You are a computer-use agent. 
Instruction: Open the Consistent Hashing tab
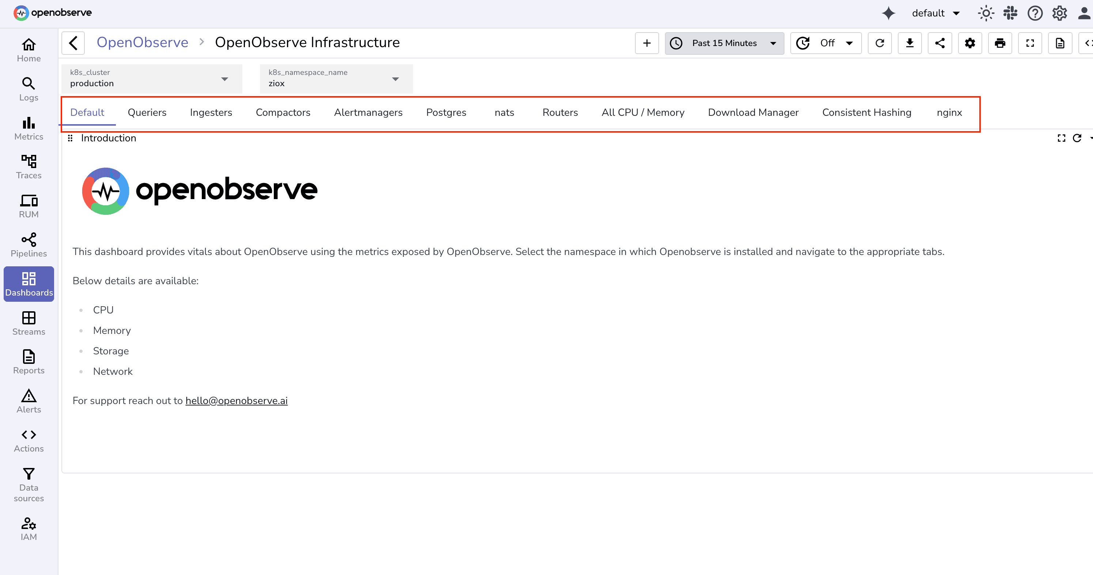(867, 113)
